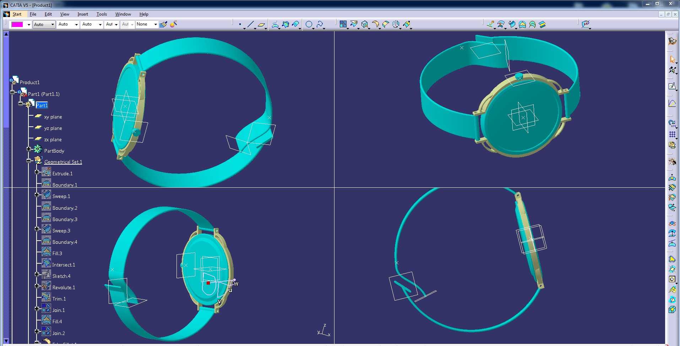Select the Spline curve tool
The image size is (680, 346).
pyautogui.click(x=320, y=24)
